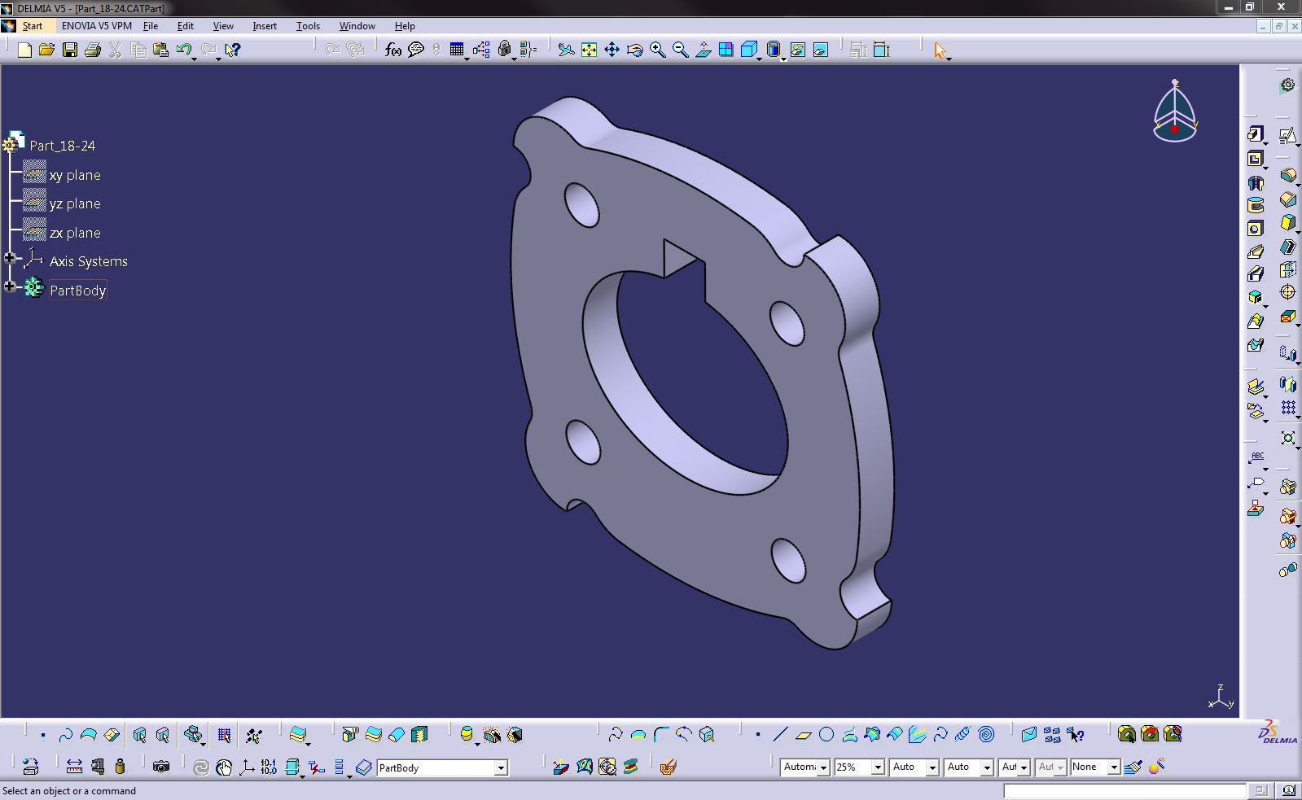Open a file with the folder icon
1302x800 pixels.
[46, 50]
